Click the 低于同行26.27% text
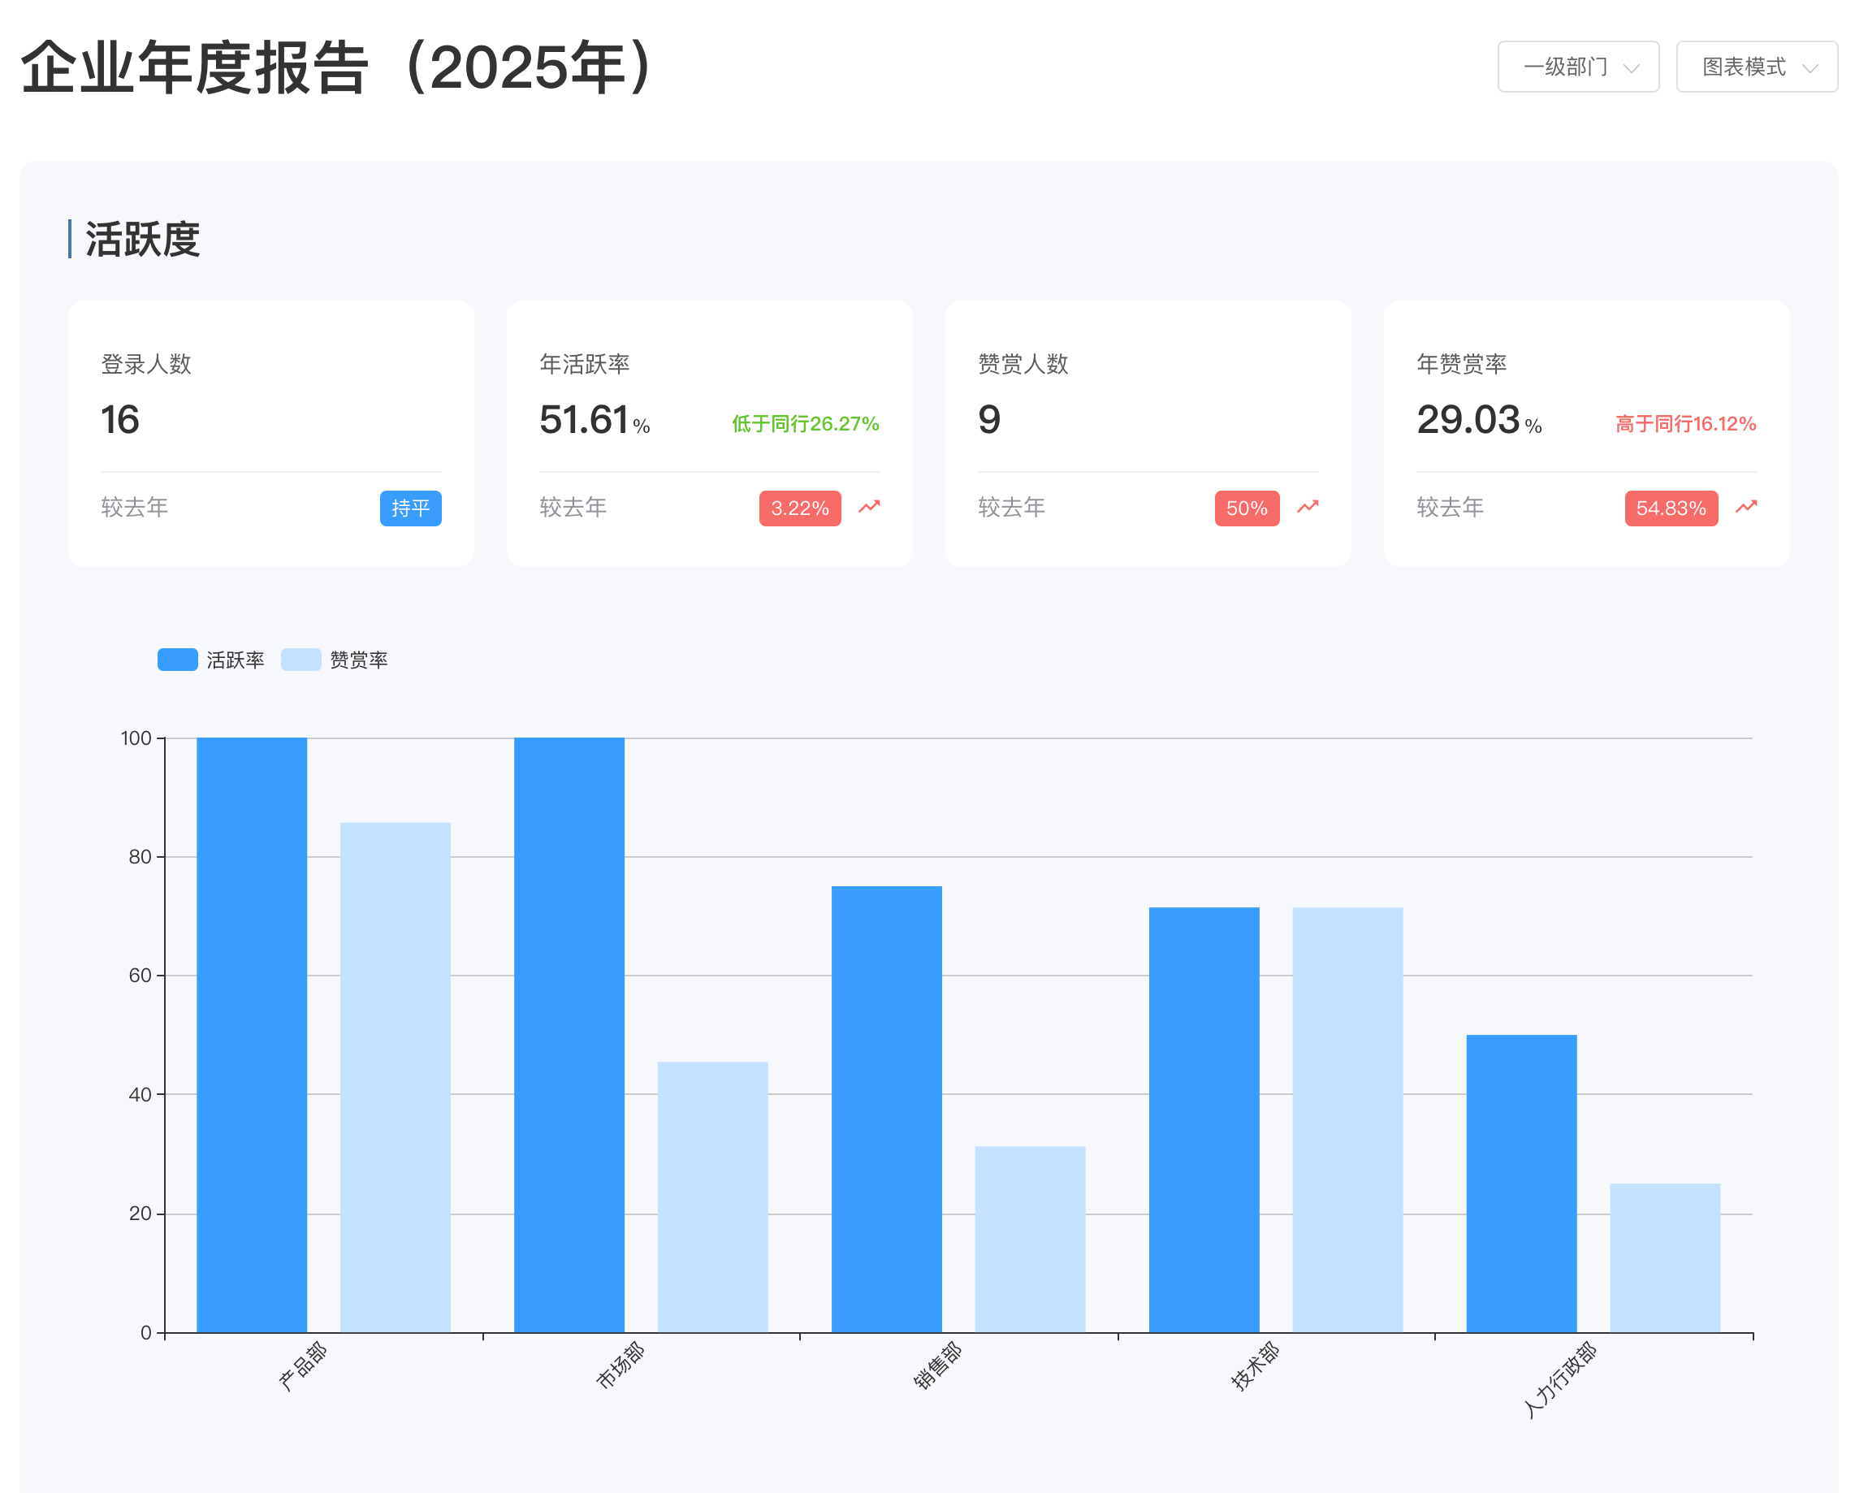The height and width of the screenshot is (1493, 1855). pyautogui.click(x=806, y=423)
